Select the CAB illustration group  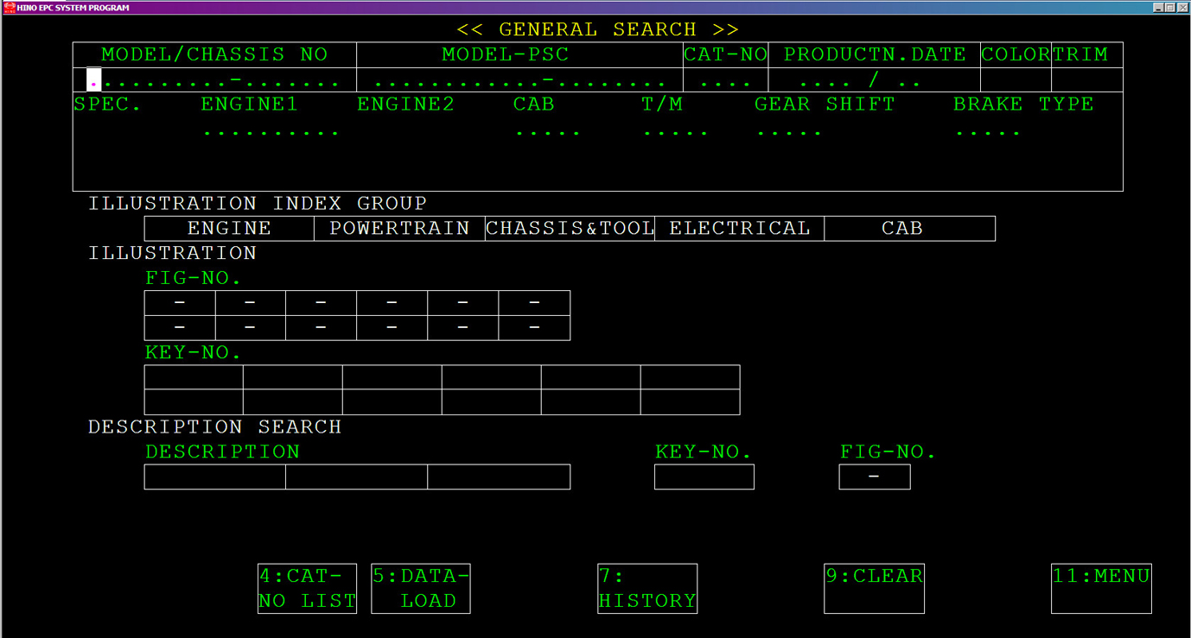point(909,229)
